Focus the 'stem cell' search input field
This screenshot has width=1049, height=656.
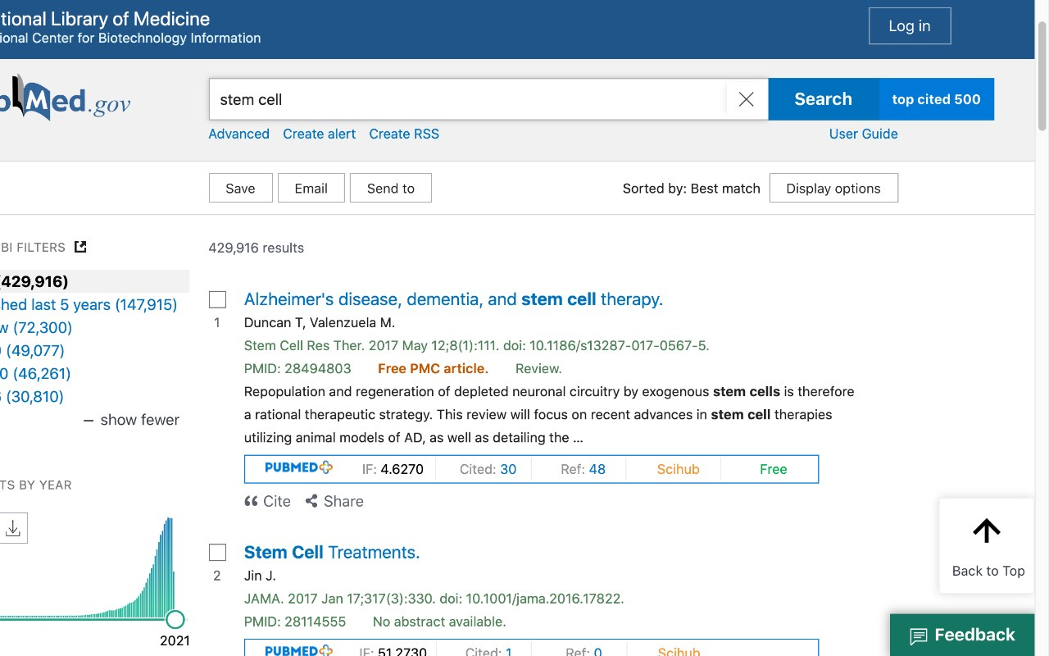[x=467, y=99]
